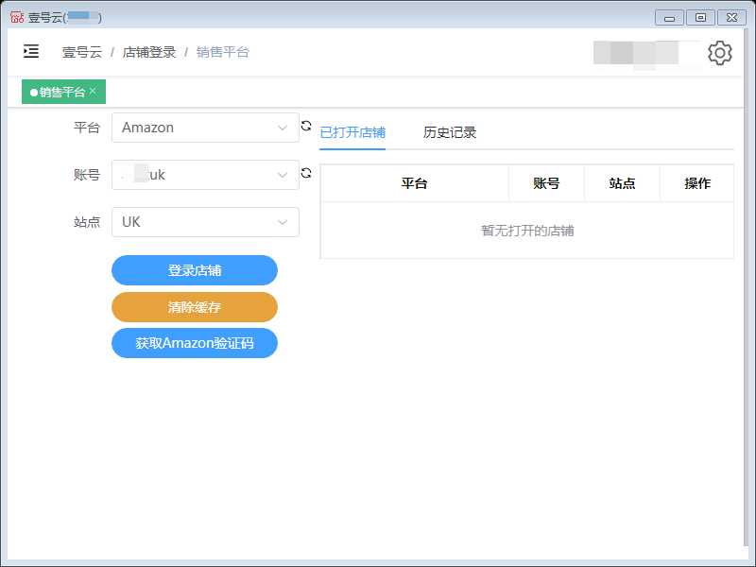Select the green 销售平台 page tab
The image size is (756, 567).
pyautogui.click(x=63, y=92)
